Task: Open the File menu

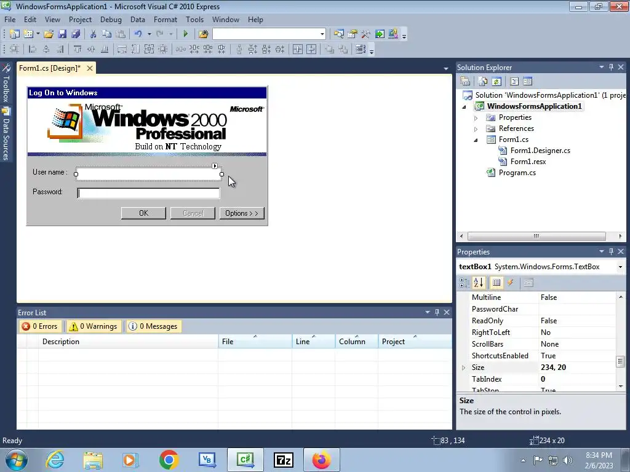Action: coord(10,19)
